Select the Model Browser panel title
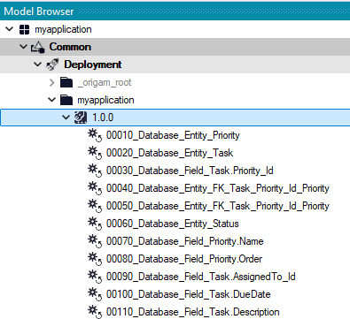This screenshot has height=319, width=350. [x=39, y=11]
